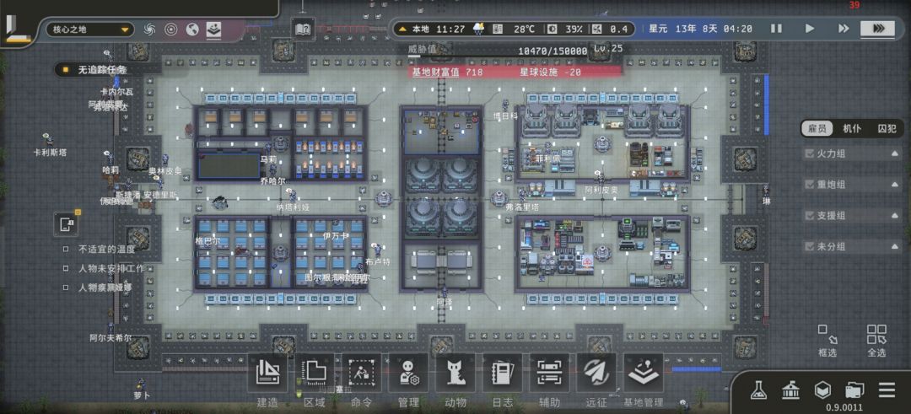Toggle the 火力组 checkbox
This screenshot has height=414, width=911.
pos(809,153)
